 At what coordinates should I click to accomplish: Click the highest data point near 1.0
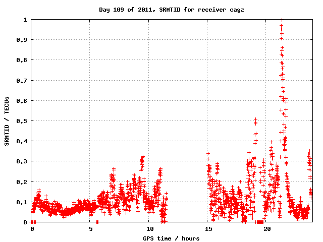[282, 20]
